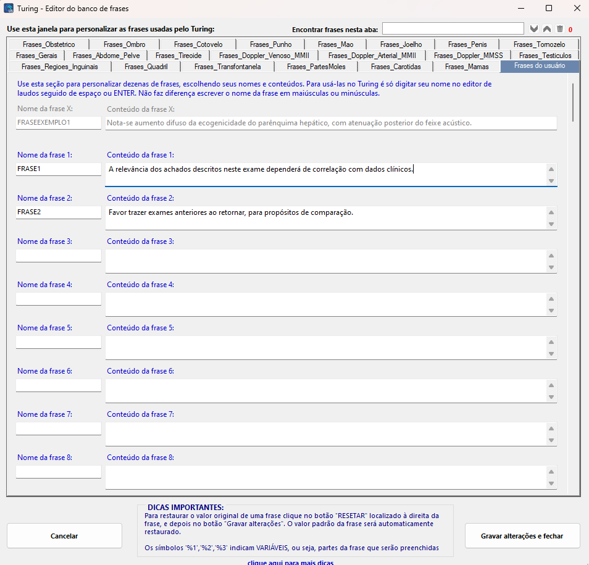Screen dimensions: 589x565
Task: Select the FRASE1 name field
Action: pos(59,169)
